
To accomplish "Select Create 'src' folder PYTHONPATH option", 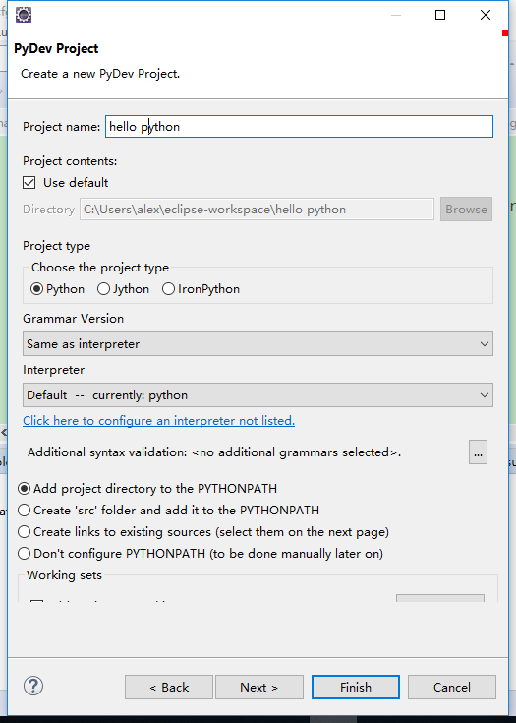I will pos(24,510).
